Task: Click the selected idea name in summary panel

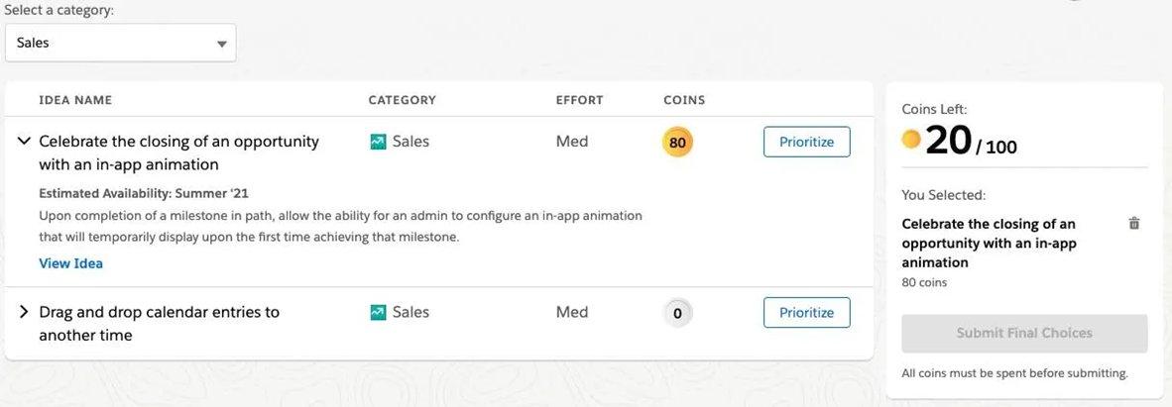Action: coord(989,243)
